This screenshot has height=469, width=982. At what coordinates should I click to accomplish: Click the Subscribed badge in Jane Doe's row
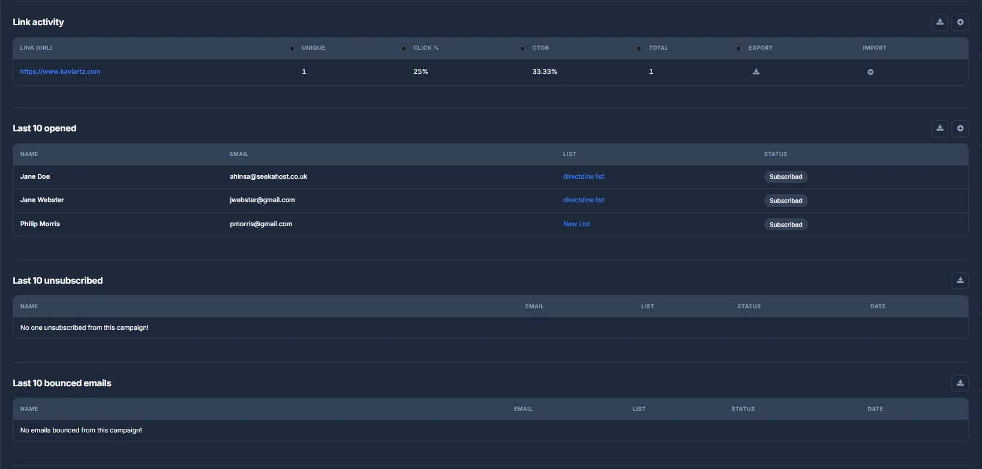click(786, 177)
